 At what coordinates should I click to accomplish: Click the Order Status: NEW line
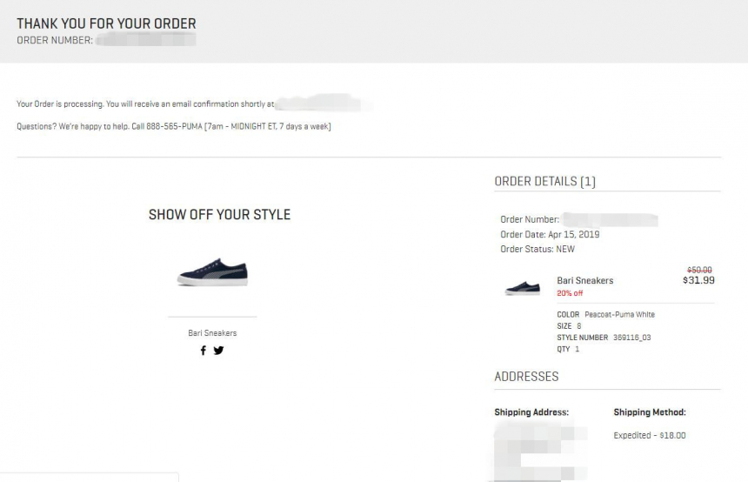[x=538, y=249]
